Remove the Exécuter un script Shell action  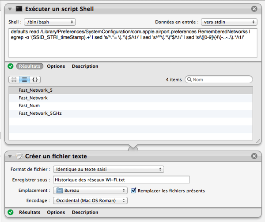click(254, 9)
